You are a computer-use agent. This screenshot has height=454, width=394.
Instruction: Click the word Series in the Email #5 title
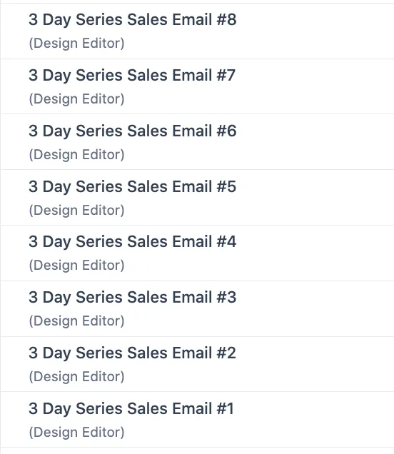coord(99,187)
